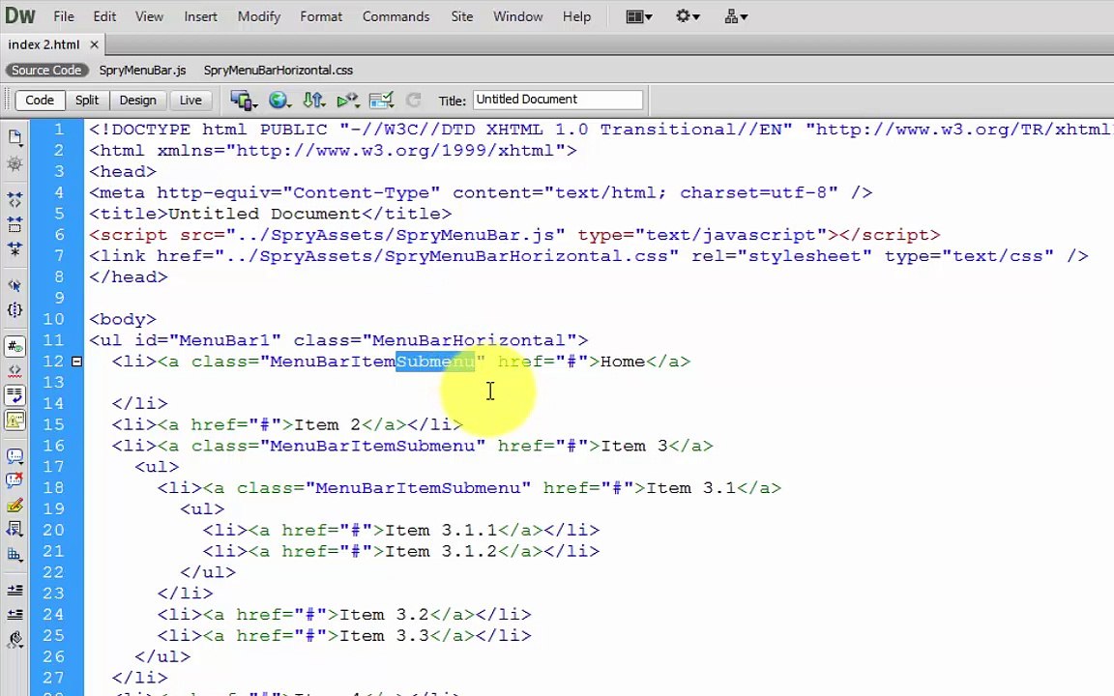The image size is (1114, 696).
Task: Toggle Word Wrap icon
Action: (15, 395)
